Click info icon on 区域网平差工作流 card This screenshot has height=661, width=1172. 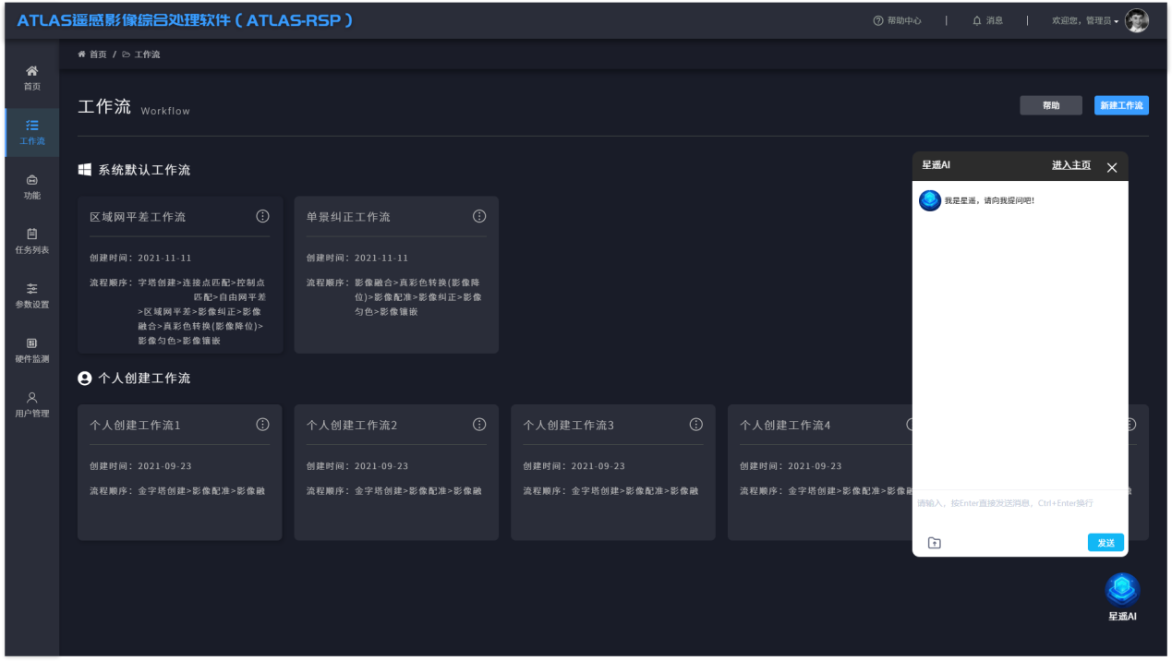pyautogui.click(x=262, y=216)
